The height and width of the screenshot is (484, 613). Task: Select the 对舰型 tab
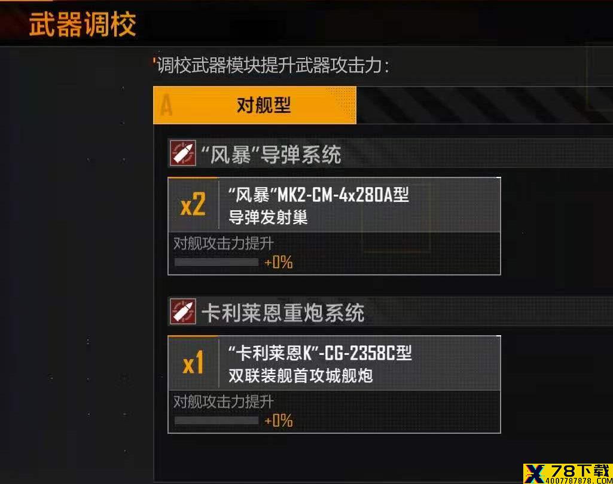coord(255,105)
